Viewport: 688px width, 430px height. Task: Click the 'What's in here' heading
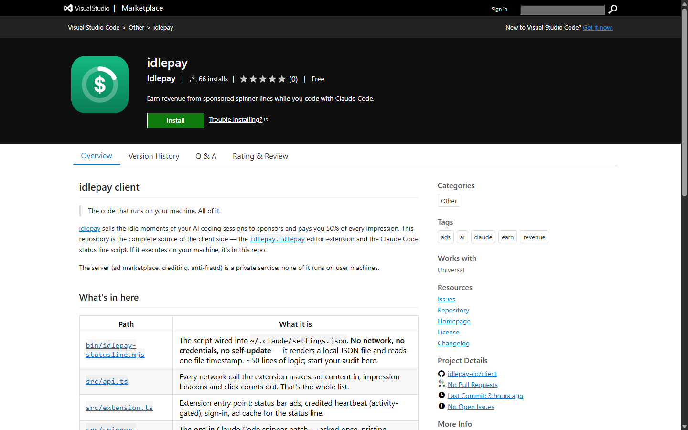pos(109,298)
